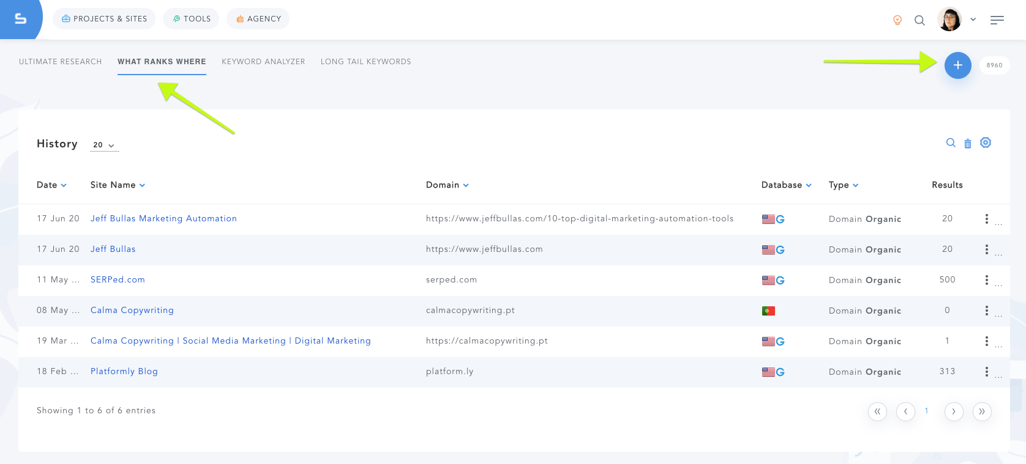
Task: Click the blue plus add button
Action: [x=958, y=65]
